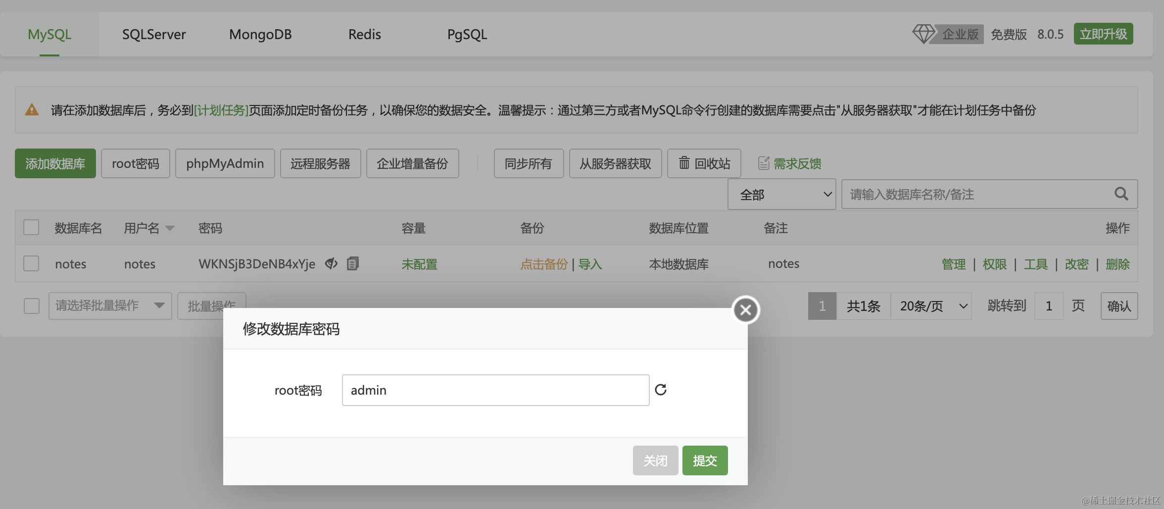Image resolution: width=1164 pixels, height=509 pixels.
Task: Click the 需求反馈 feedback icon link
Action: point(764,163)
